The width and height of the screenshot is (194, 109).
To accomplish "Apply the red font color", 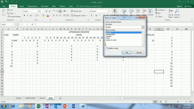I will pos(48,15).
